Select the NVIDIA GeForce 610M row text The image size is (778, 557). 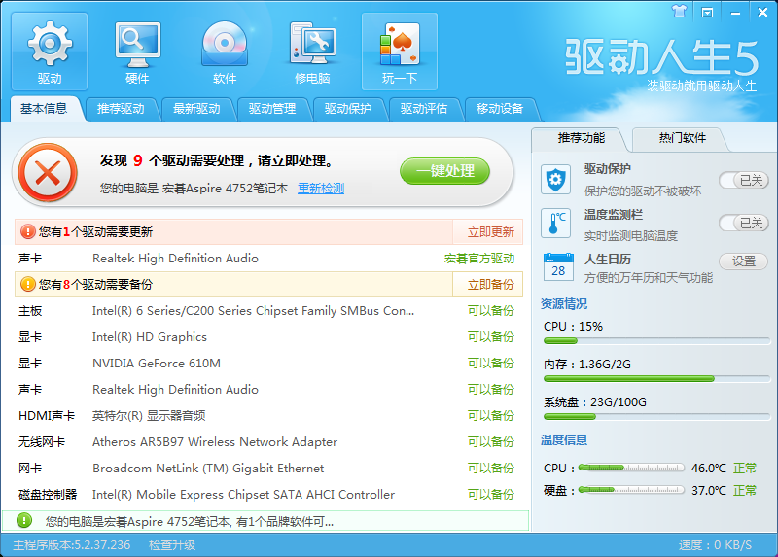157,364
